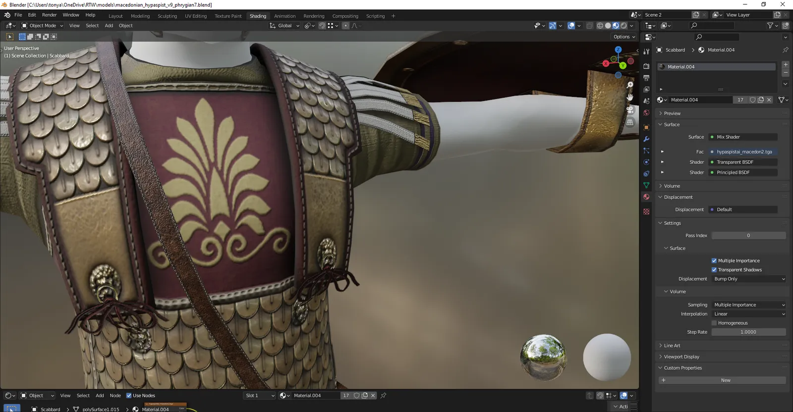Screen dimensions: 793x412
Task: Switch to the Texture Paint workspace tab
Action: 228,16
